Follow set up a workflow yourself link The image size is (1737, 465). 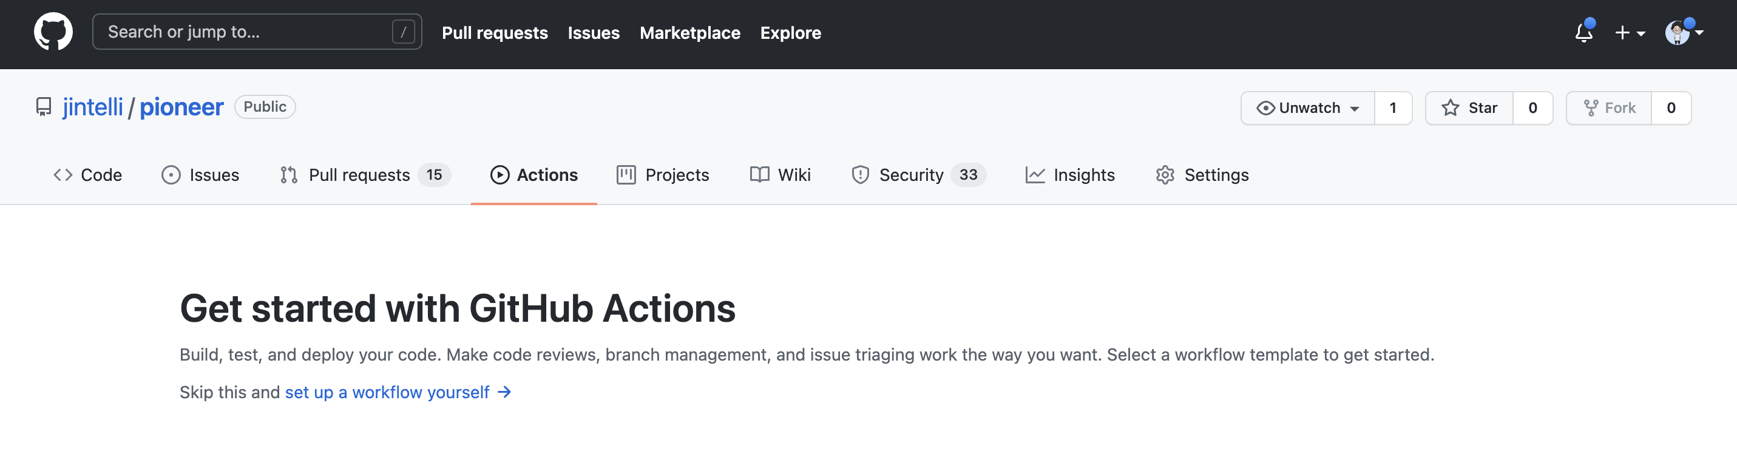click(x=398, y=392)
